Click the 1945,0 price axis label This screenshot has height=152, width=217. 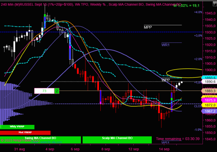210,13
